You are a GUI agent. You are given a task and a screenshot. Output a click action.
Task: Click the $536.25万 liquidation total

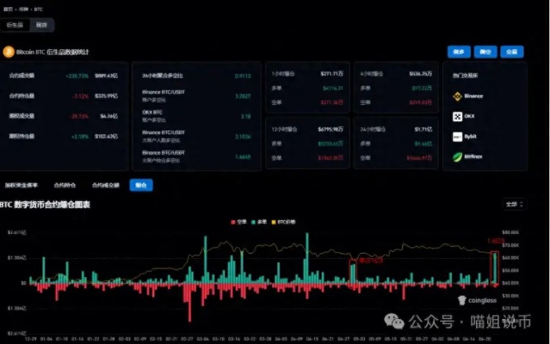[421, 74]
